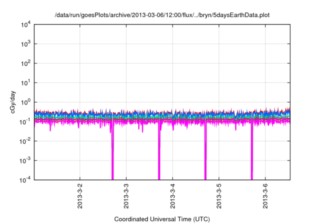The width and height of the screenshot is (320, 224).
Task: Click the 10^-2 y-axis tick label
Action: click(x=25, y=141)
